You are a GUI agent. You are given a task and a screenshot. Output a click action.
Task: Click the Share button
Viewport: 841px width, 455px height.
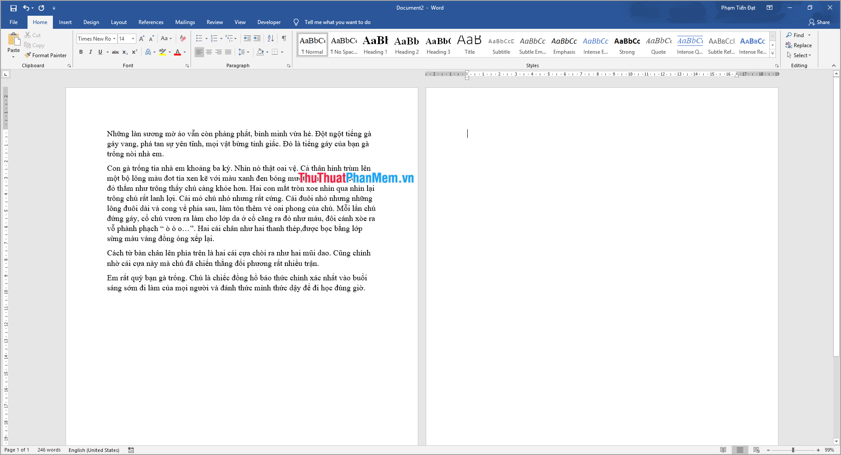pos(819,22)
